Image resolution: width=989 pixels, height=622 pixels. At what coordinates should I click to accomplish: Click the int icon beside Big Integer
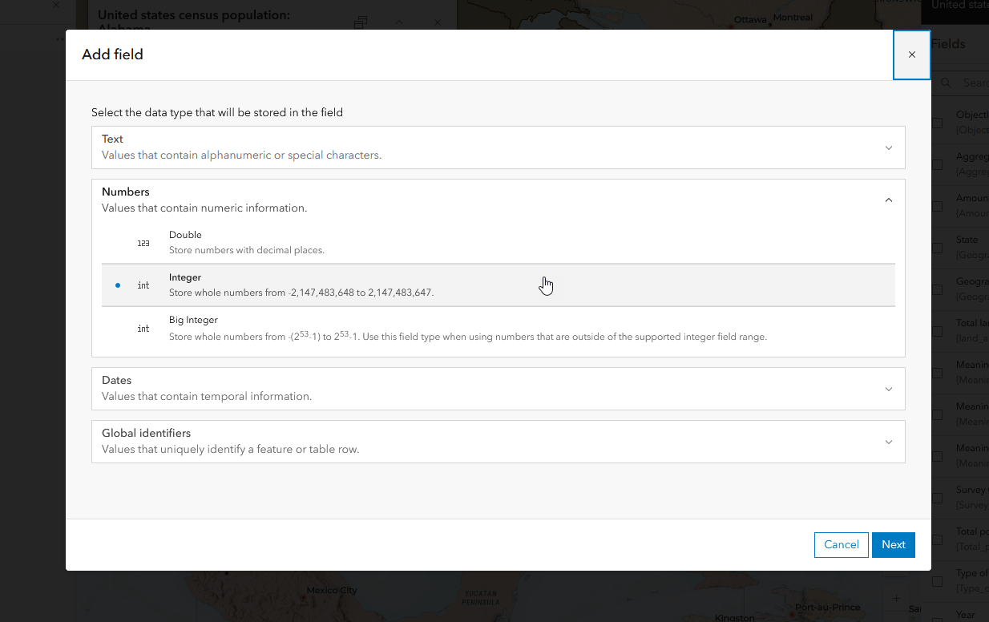point(144,328)
